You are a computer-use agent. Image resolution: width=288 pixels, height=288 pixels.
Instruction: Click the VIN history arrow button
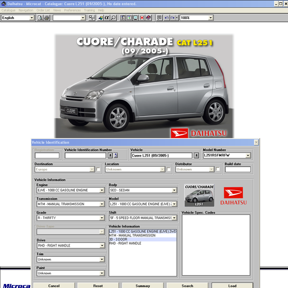110,155
